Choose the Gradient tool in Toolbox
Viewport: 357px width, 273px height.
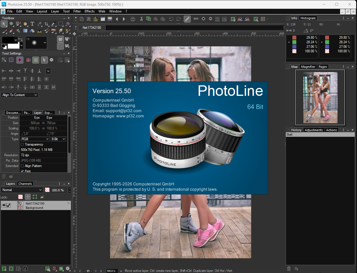coord(25,31)
